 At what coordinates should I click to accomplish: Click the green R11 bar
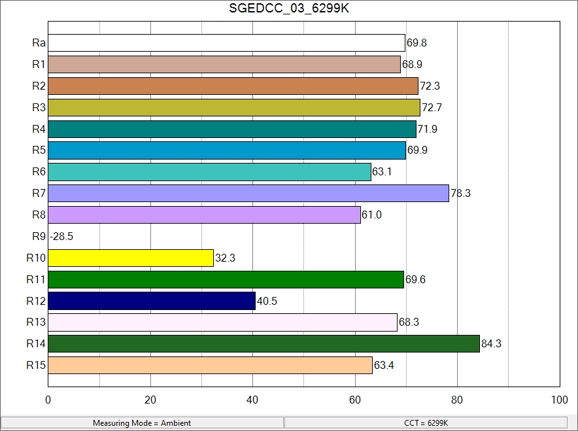226,280
